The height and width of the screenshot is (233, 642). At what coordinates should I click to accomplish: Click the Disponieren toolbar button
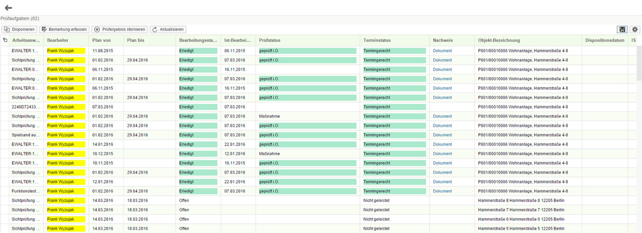click(19, 29)
